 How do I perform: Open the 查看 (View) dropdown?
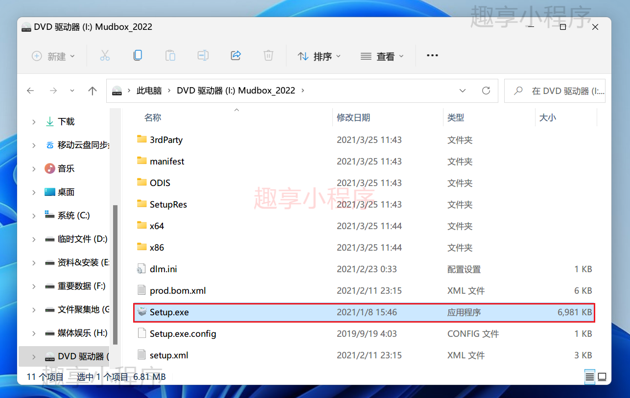click(x=382, y=56)
